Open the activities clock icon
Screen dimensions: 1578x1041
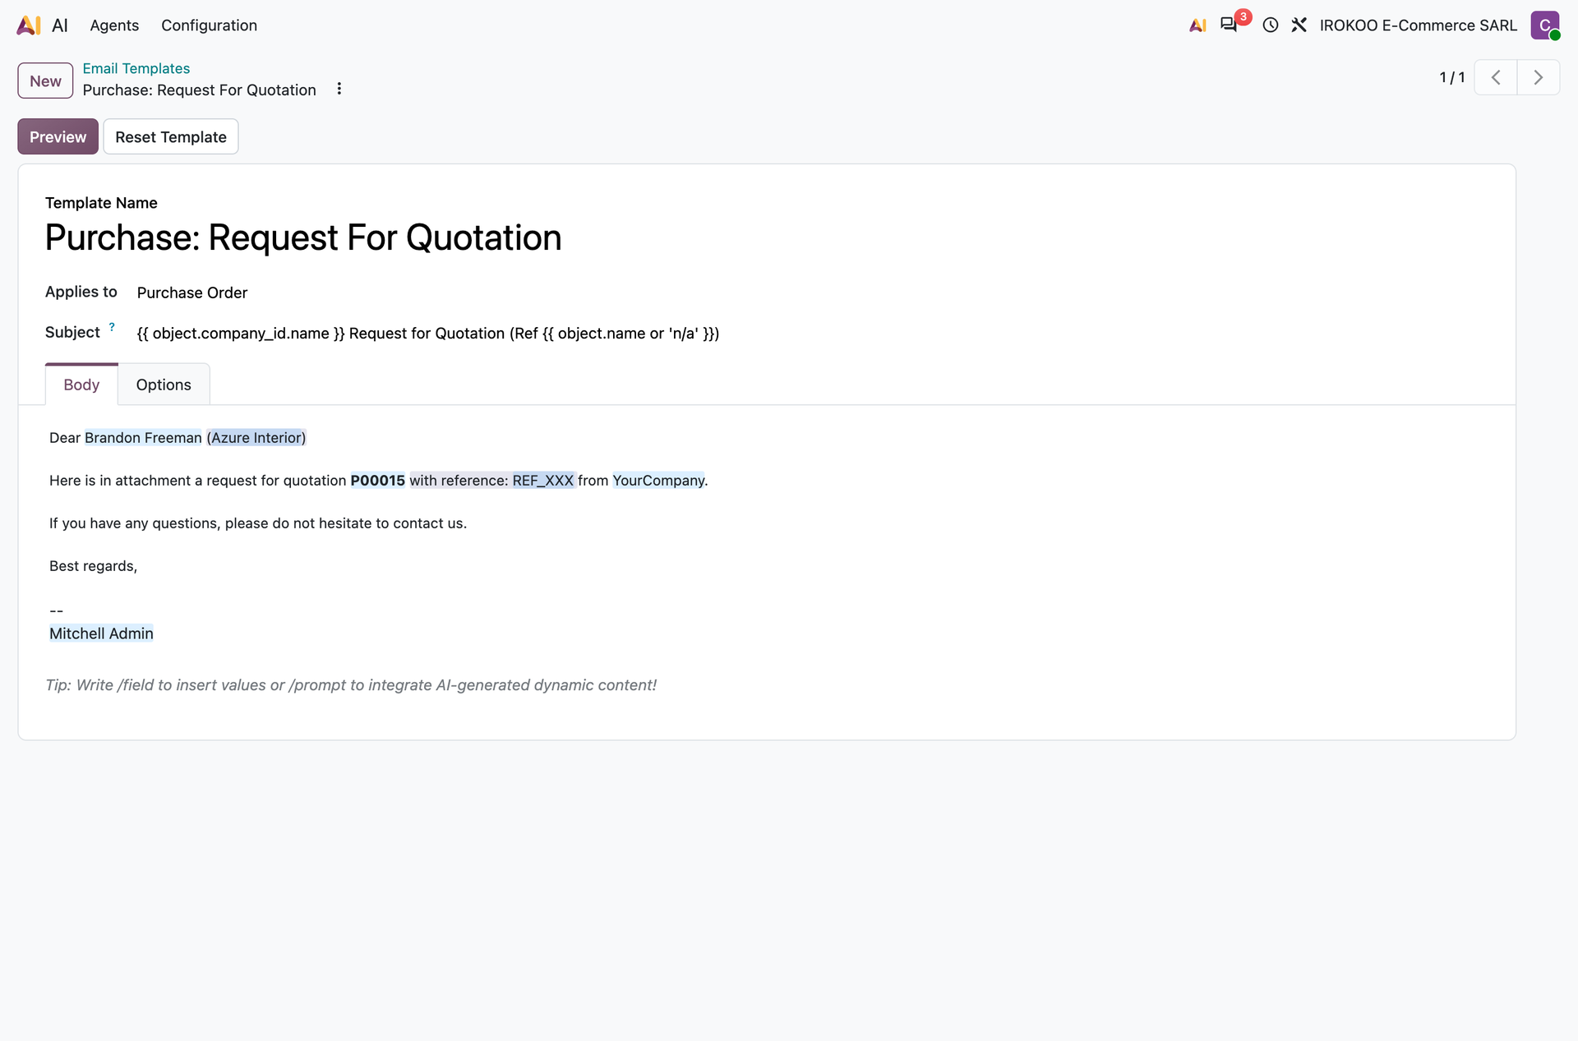coord(1271,25)
